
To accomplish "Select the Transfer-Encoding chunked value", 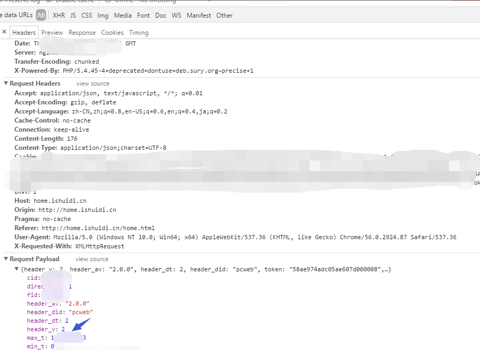I will (x=87, y=62).
